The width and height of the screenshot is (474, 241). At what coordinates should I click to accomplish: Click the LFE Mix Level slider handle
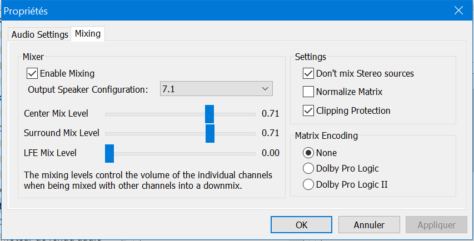(109, 153)
